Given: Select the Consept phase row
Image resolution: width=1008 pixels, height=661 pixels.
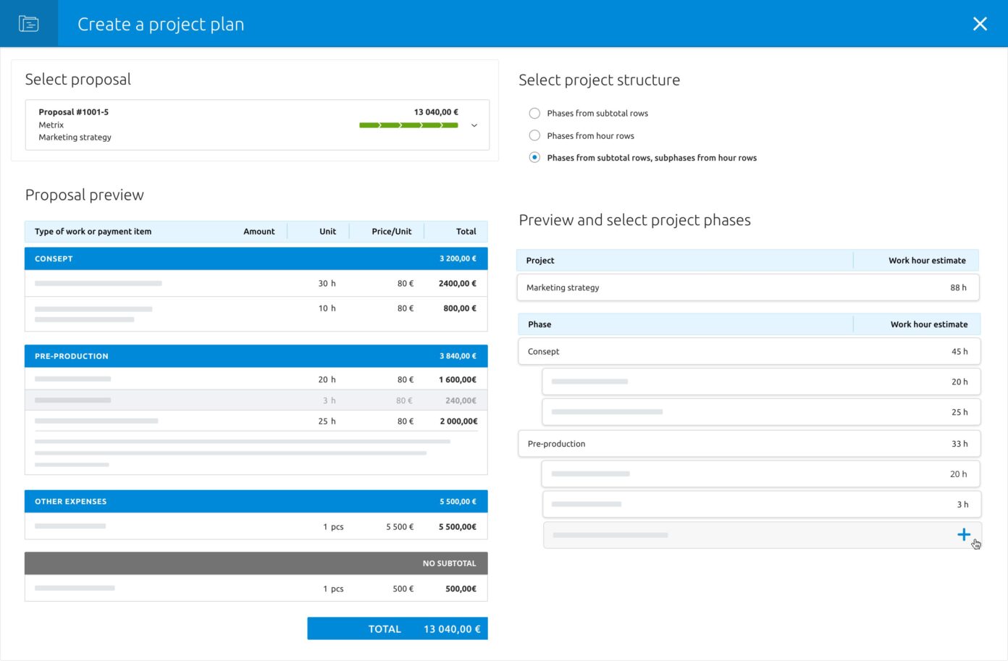Looking at the screenshot, I should point(749,352).
